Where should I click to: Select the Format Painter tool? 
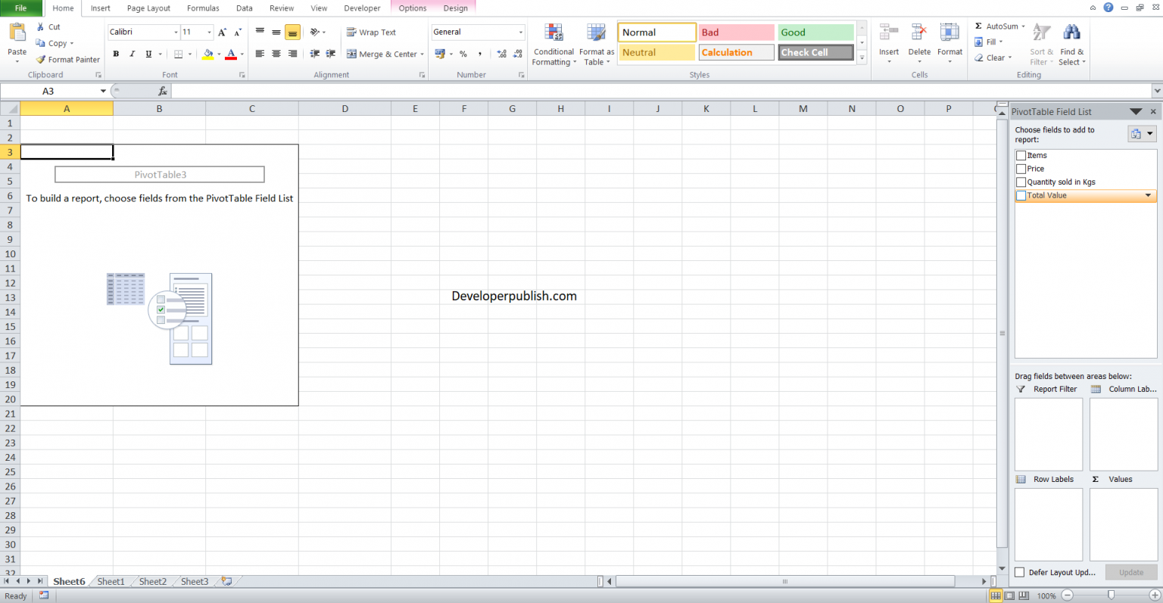click(x=67, y=59)
